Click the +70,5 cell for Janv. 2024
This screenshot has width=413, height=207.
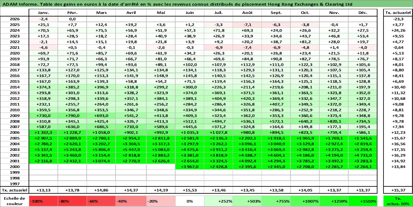tap(43, 30)
